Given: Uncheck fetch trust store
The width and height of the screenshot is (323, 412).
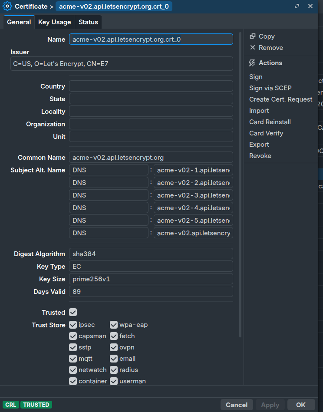Looking at the screenshot, I should [114, 336].
